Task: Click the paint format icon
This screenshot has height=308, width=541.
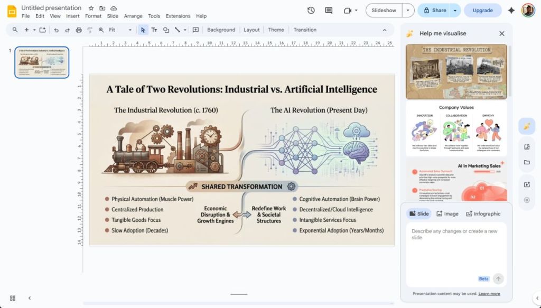Action: pyautogui.click(x=89, y=30)
